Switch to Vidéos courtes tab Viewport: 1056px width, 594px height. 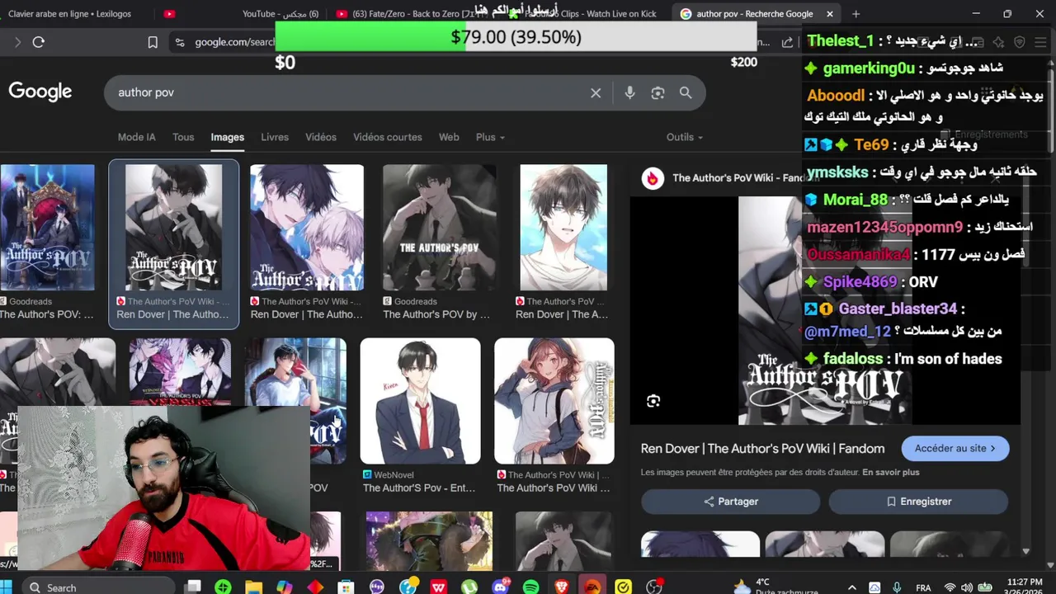point(388,137)
